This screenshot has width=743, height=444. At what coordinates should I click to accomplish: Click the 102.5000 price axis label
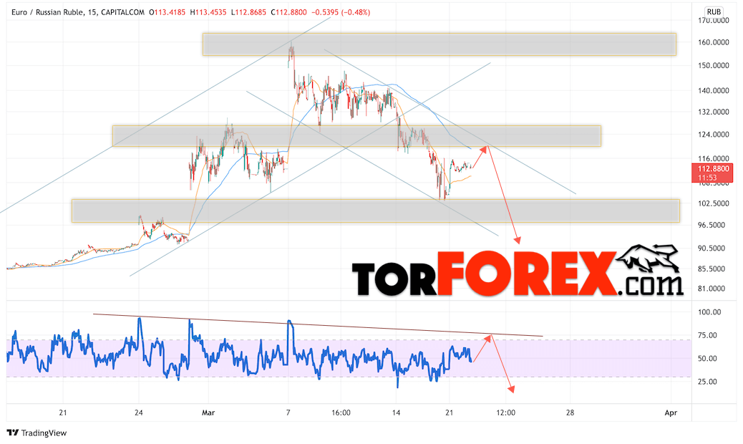pyautogui.click(x=713, y=203)
